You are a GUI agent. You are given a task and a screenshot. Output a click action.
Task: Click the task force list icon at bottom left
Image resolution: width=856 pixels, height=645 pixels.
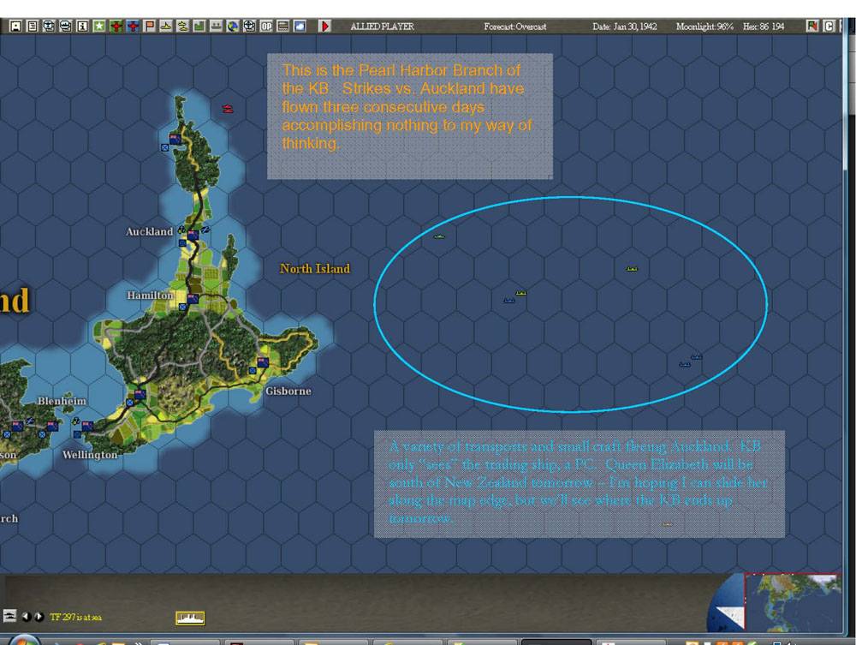pyautogui.click(x=9, y=616)
